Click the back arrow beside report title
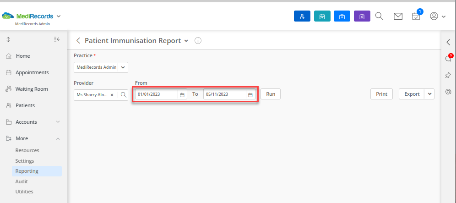Screen dimensions: 456x203 click(78, 40)
